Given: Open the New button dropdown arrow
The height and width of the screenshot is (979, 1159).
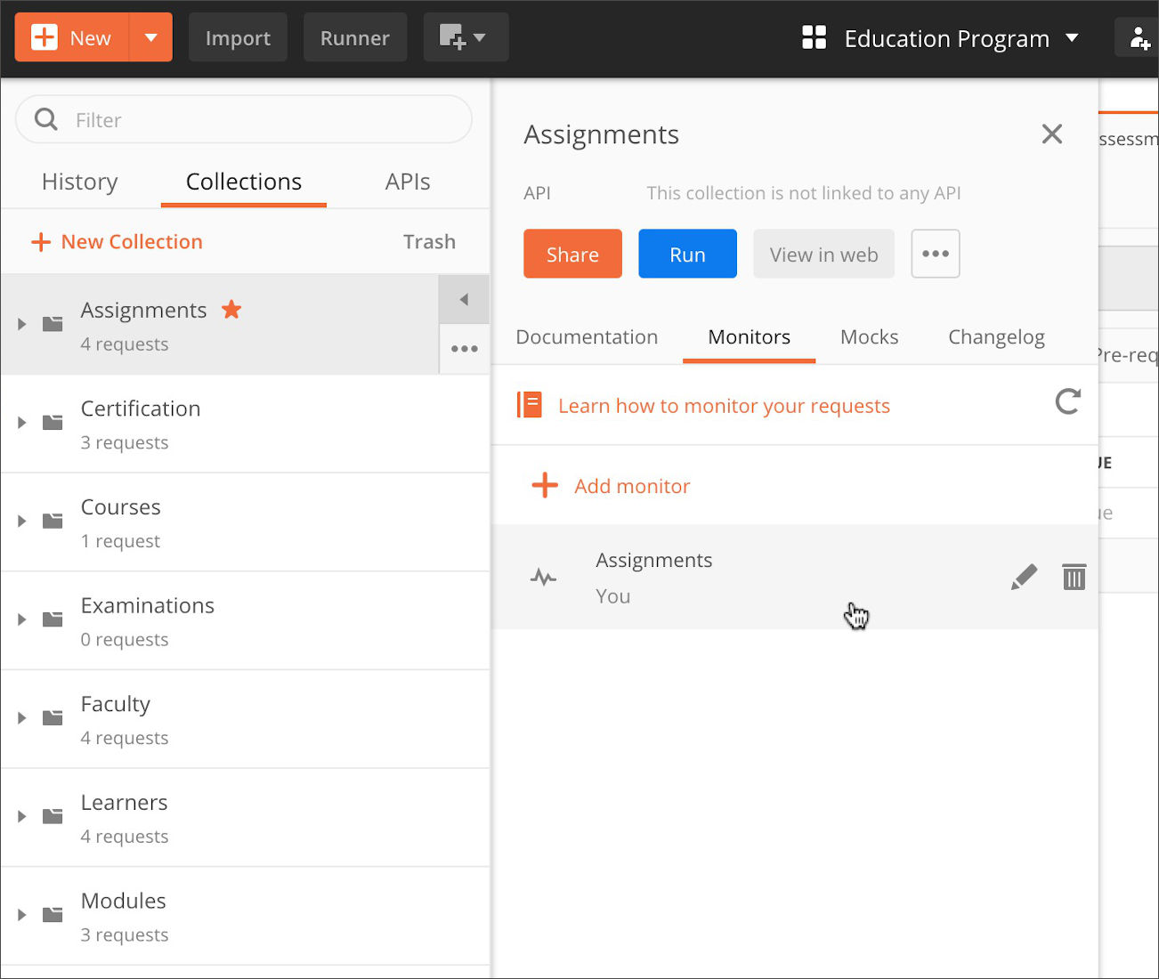Looking at the screenshot, I should click(150, 37).
